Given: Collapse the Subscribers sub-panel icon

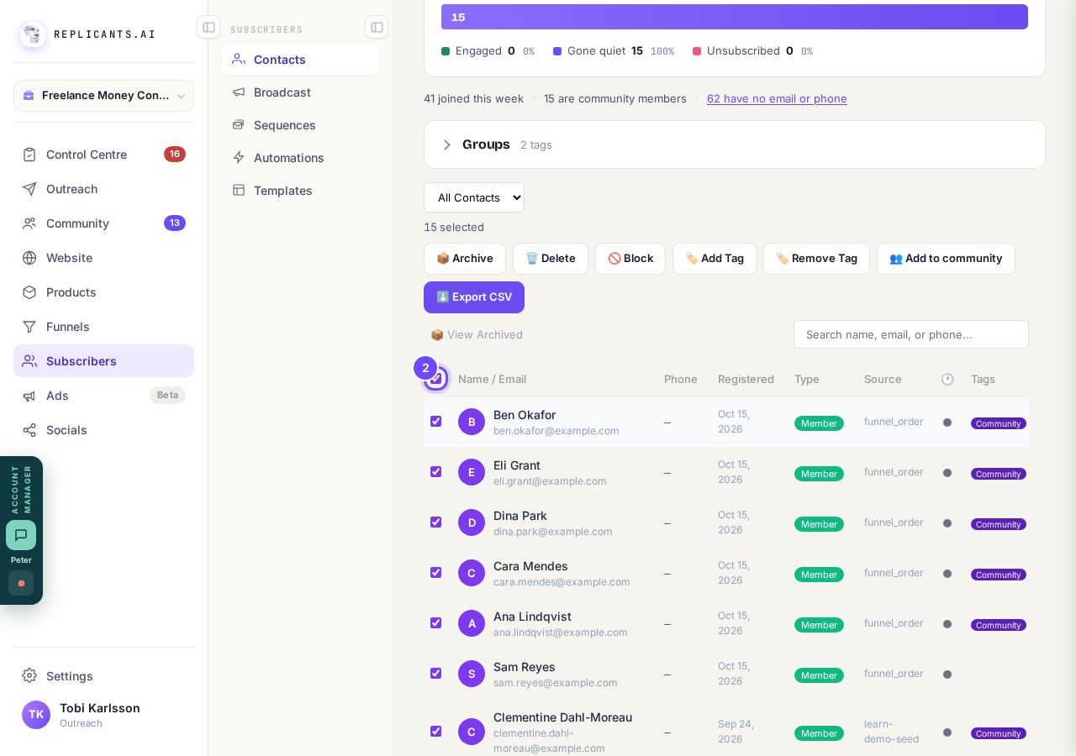Looking at the screenshot, I should coord(377,27).
